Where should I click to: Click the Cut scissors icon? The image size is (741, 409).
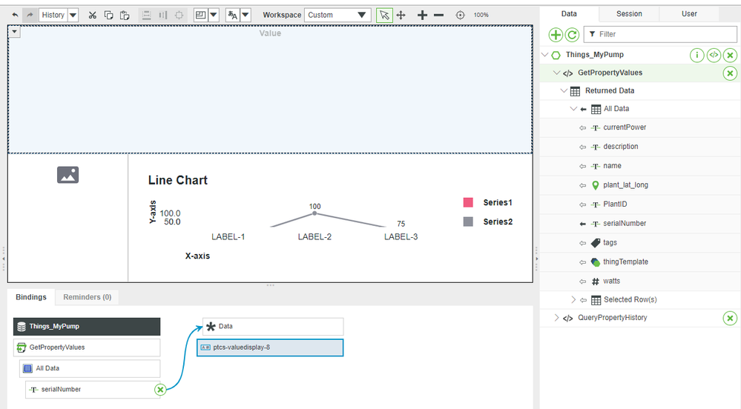click(x=93, y=15)
